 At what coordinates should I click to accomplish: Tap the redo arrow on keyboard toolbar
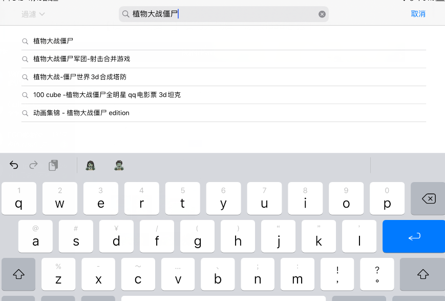pos(33,165)
